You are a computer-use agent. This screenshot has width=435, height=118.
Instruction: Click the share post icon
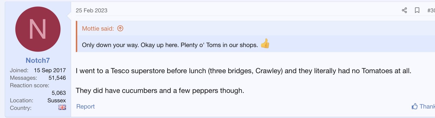pos(404,10)
